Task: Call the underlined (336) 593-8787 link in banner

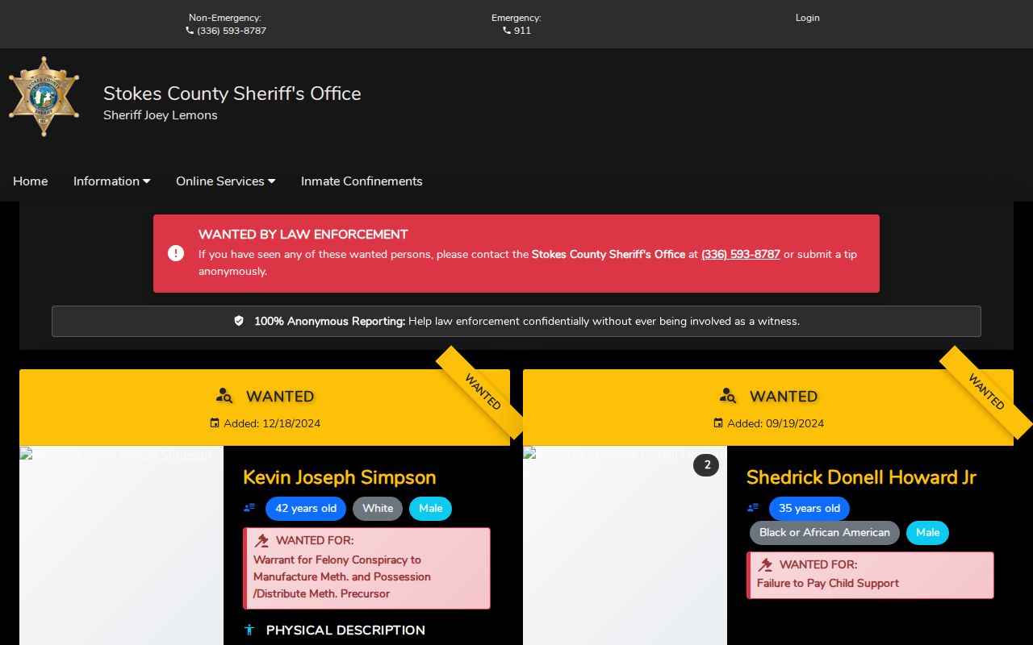Action: pos(741,254)
